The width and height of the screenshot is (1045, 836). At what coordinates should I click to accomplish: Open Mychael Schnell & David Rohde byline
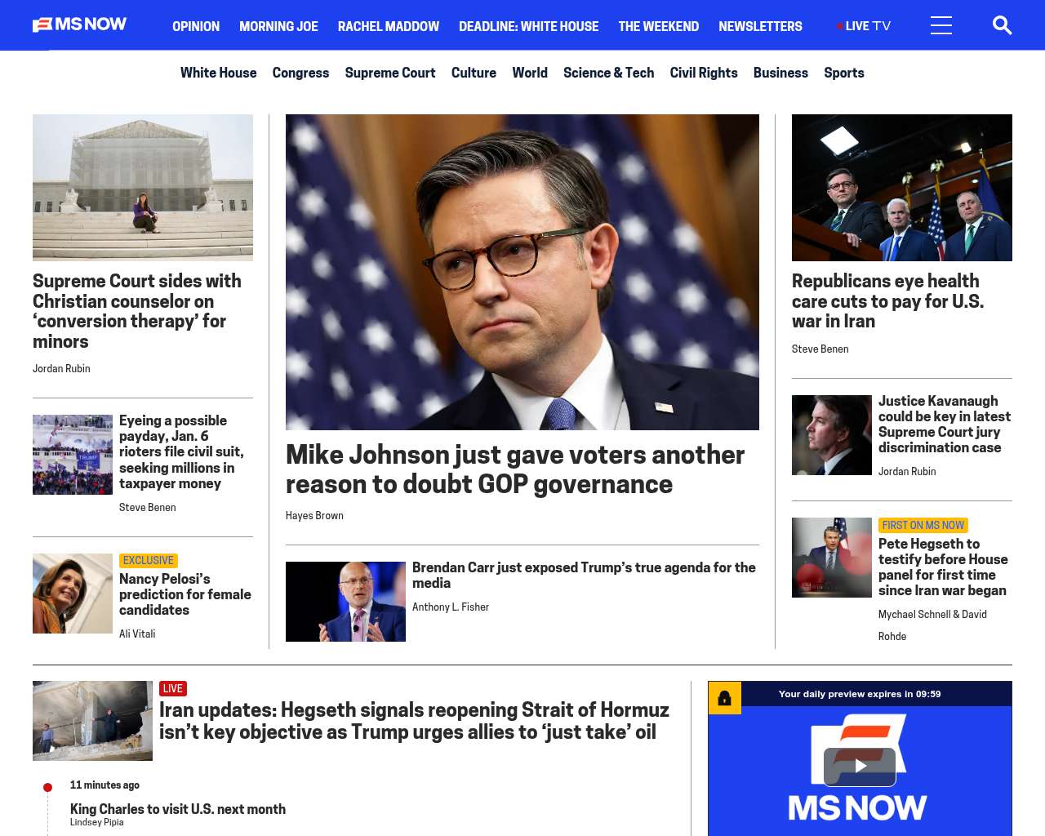(932, 625)
